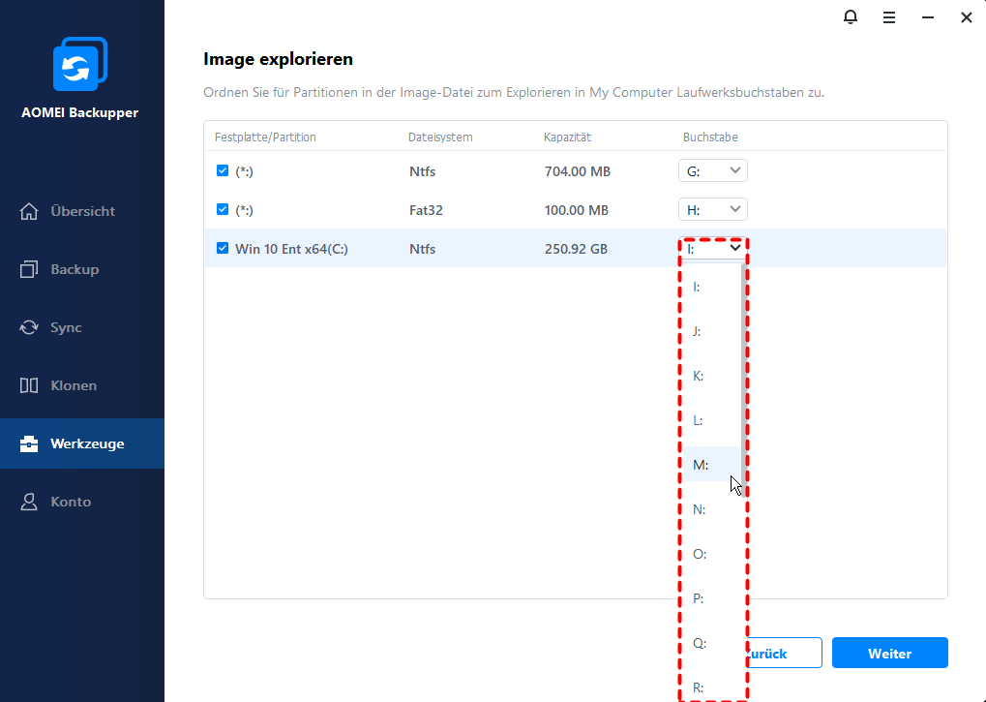Choose drive letter O: from list

click(712, 554)
